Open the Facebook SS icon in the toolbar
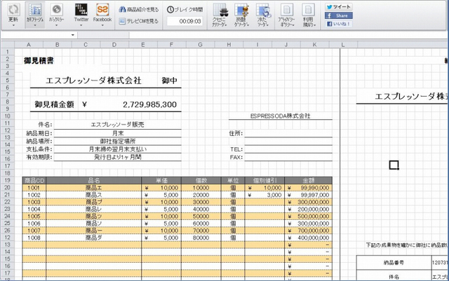The width and height of the screenshot is (449, 281). pos(102,9)
